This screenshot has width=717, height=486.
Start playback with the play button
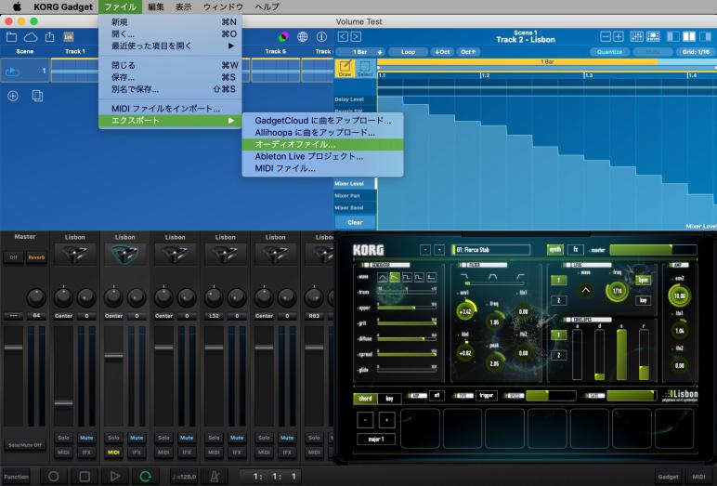(115, 477)
